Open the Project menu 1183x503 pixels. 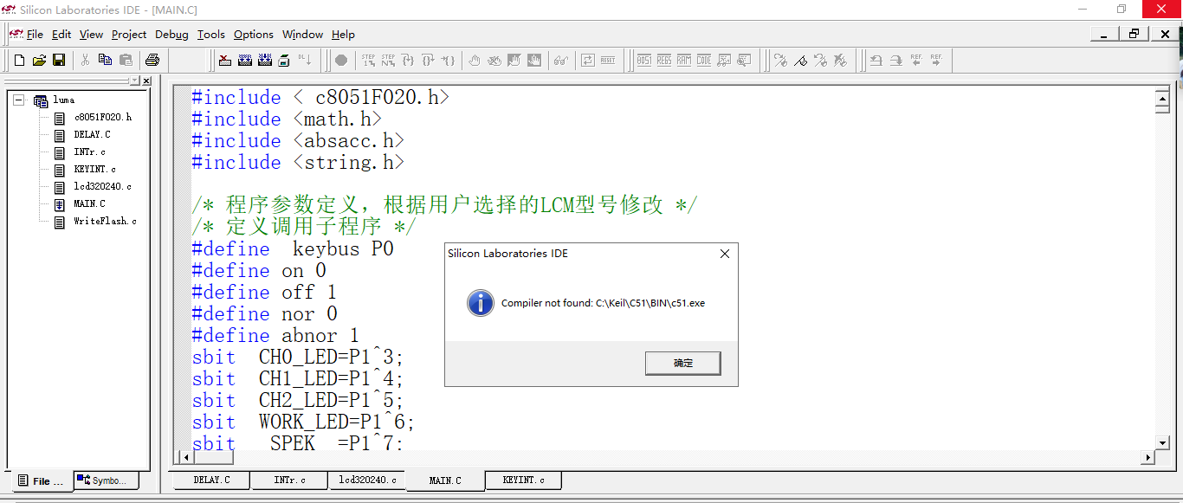coord(129,35)
